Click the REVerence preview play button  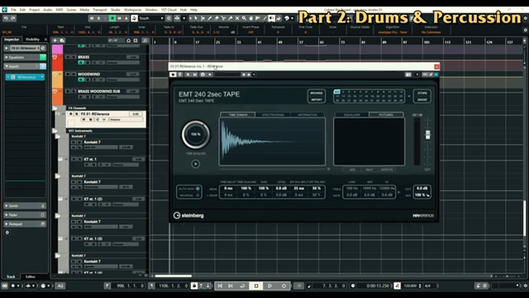pos(195,164)
